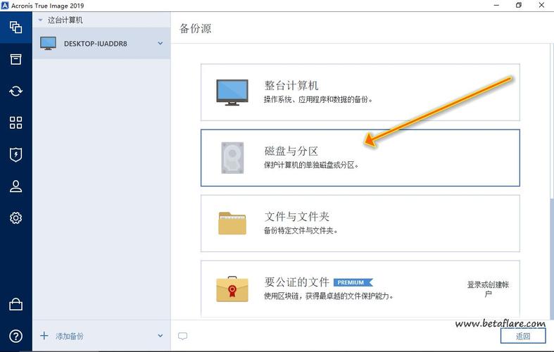Click the 这台计算机 group label
The width and height of the screenshot is (554, 352).
click(x=65, y=20)
